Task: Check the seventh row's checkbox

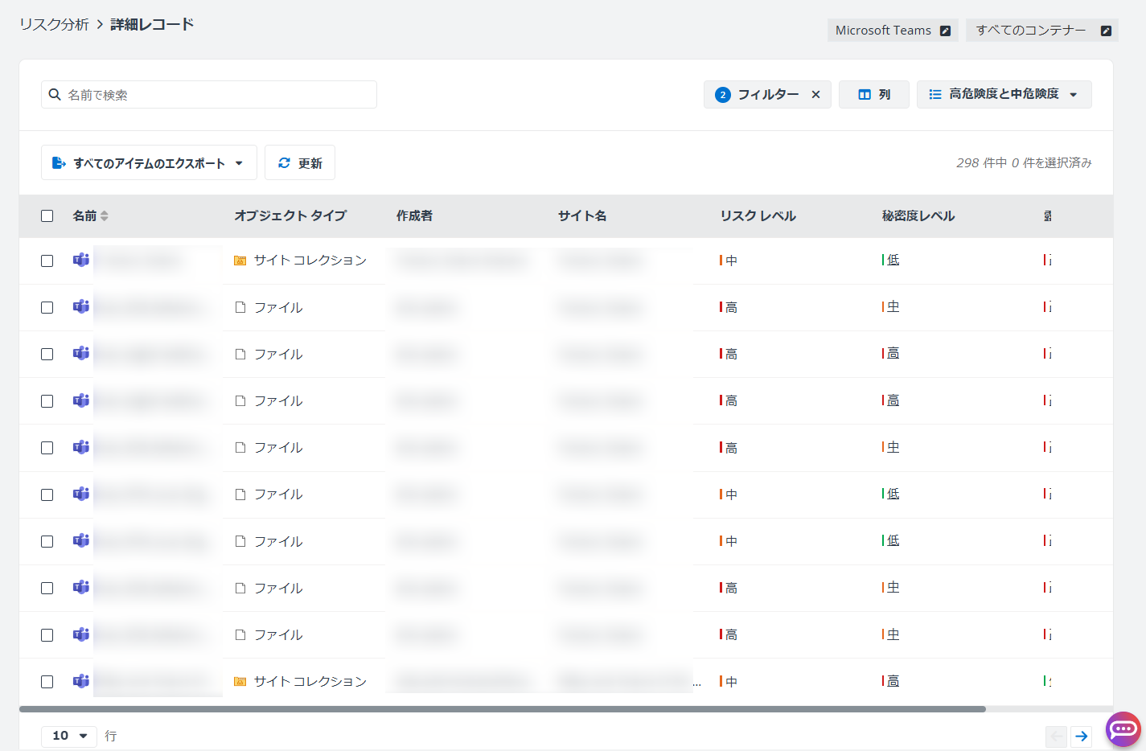Action: 47,541
